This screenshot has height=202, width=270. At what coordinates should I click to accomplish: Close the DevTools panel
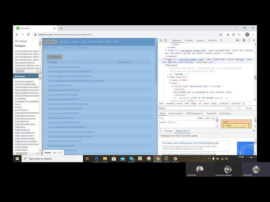tap(254, 40)
